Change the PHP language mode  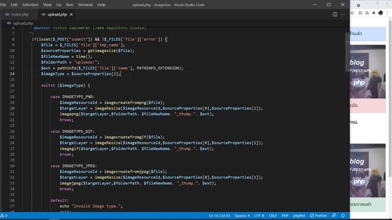tap(285, 216)
